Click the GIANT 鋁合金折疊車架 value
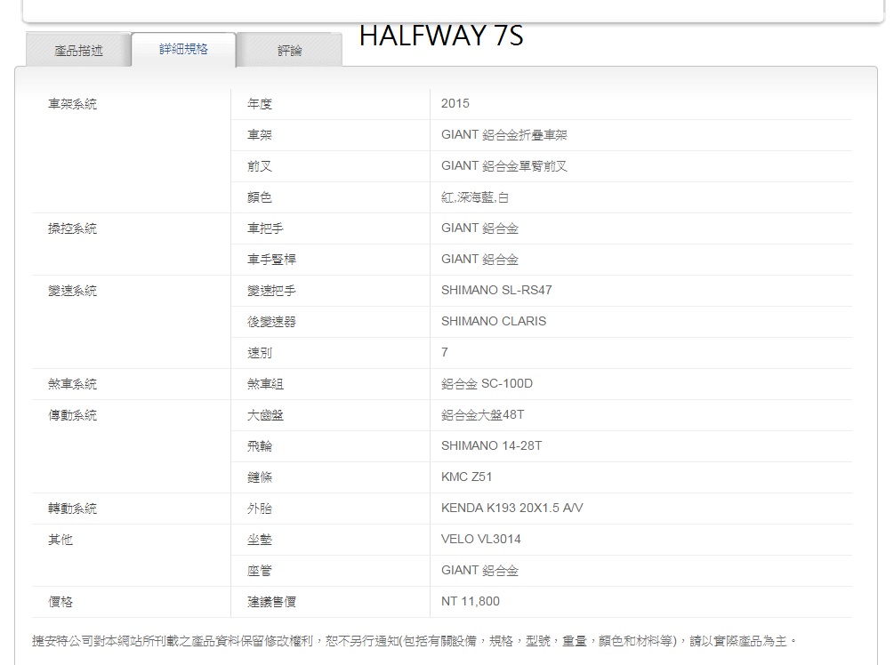The height and width of the screenshot is (665, 894). 504,135
